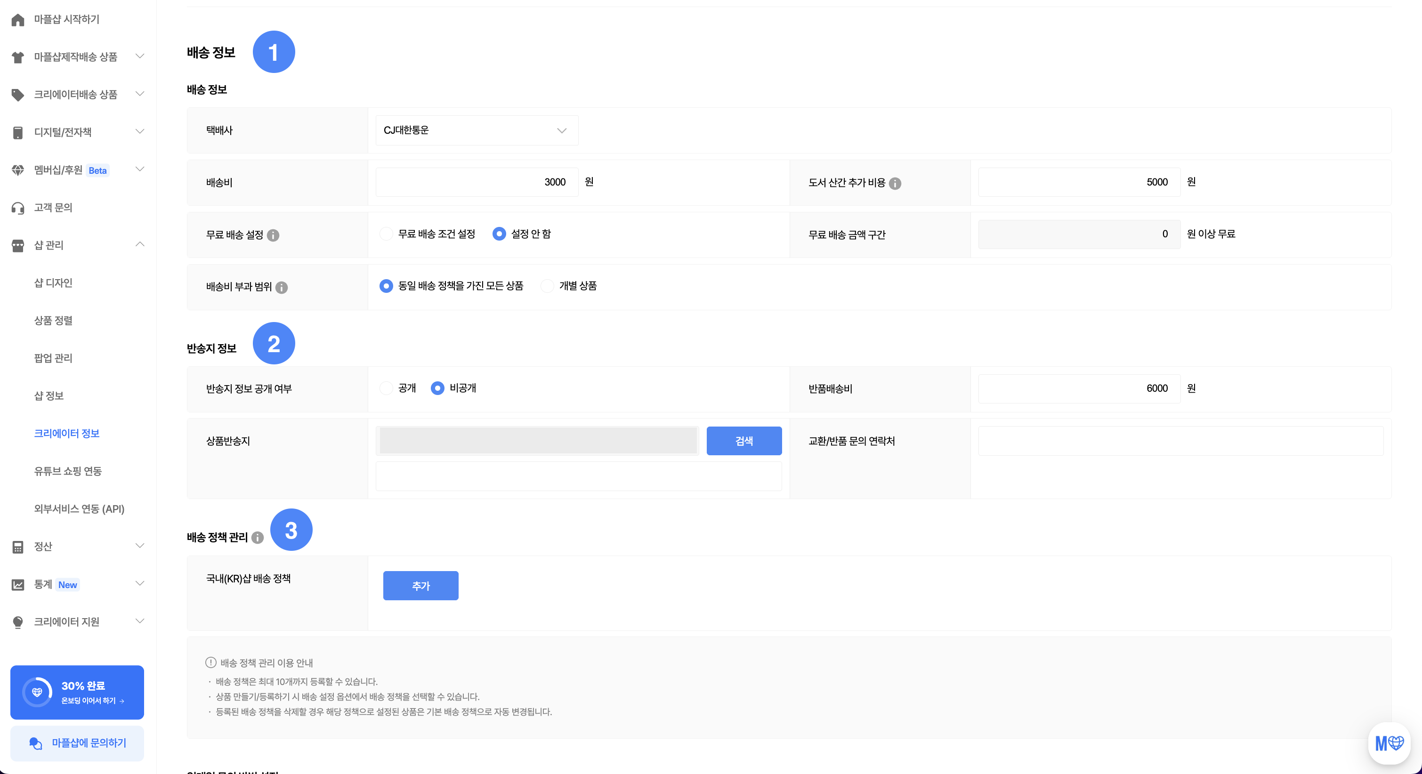Viewport: 1422px width, 774px height.
Task: Click the info icon next to 배송 정책 관리
Action: pos(257,538)
